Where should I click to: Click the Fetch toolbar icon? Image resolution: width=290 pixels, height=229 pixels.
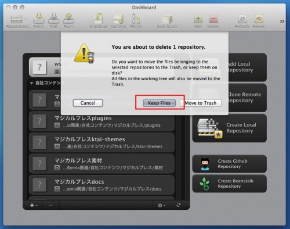[x=39, y=19]
